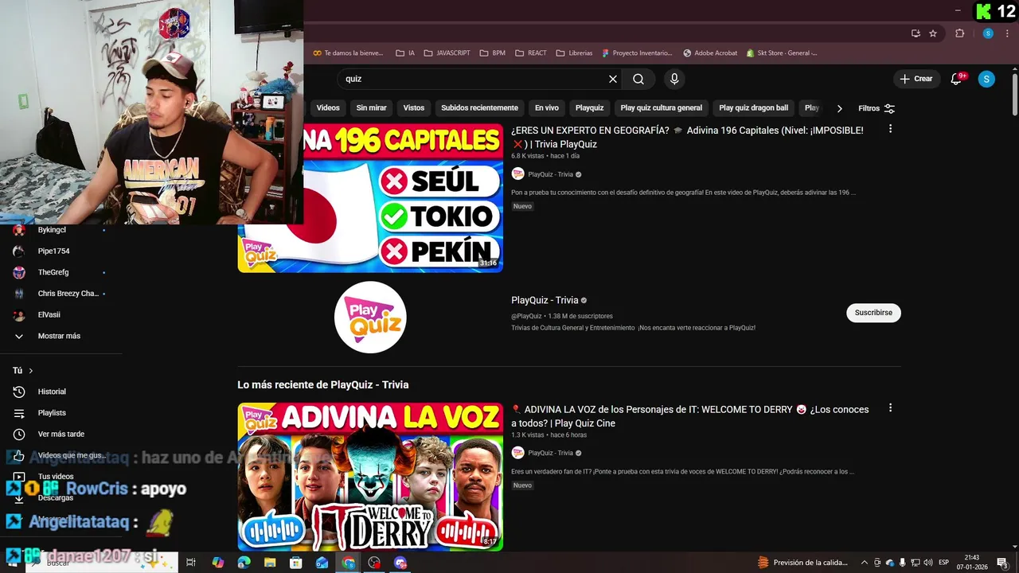The height and width of the screenshot is (573, 1019).
Task: Switch to Chrome on the taskbar
Action: (348, 563)
